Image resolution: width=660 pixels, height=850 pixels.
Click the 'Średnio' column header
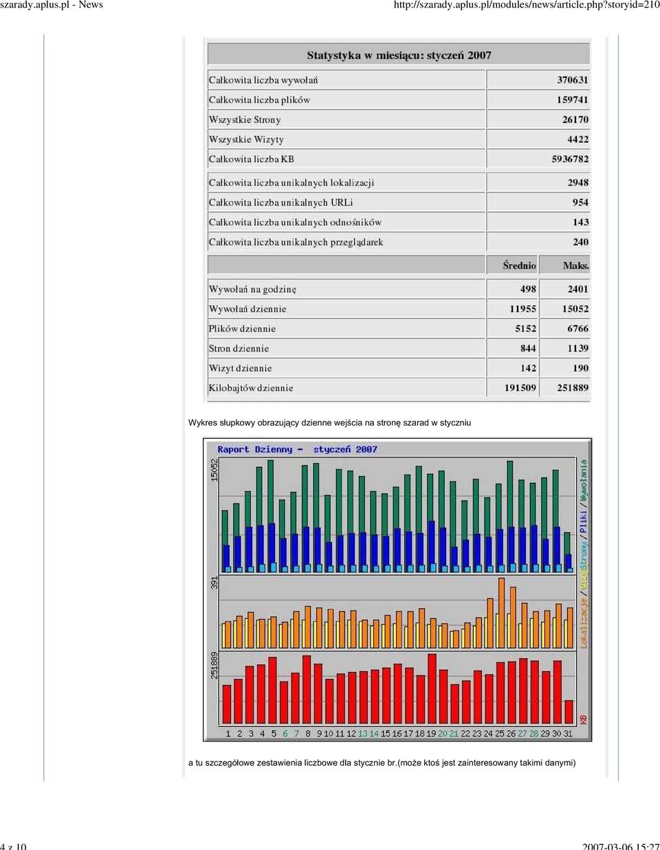tap(519, 265)
